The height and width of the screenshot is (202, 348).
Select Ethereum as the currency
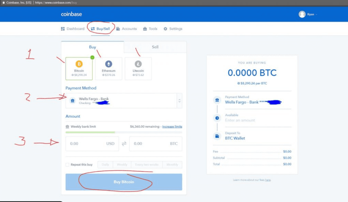[109, 68]
